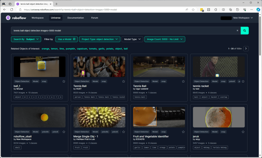Expand the Image Count 5000 - No Limit filter

click(x=165, y=39)
